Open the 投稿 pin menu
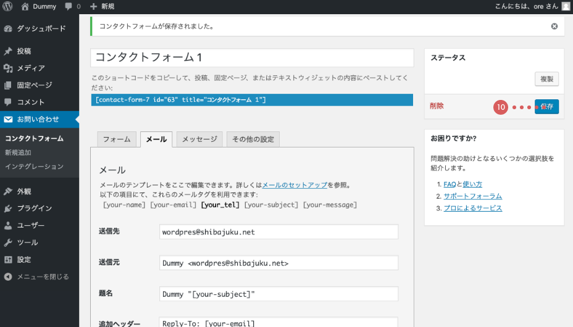The image size is (573, 327). [x=23, y=51]
